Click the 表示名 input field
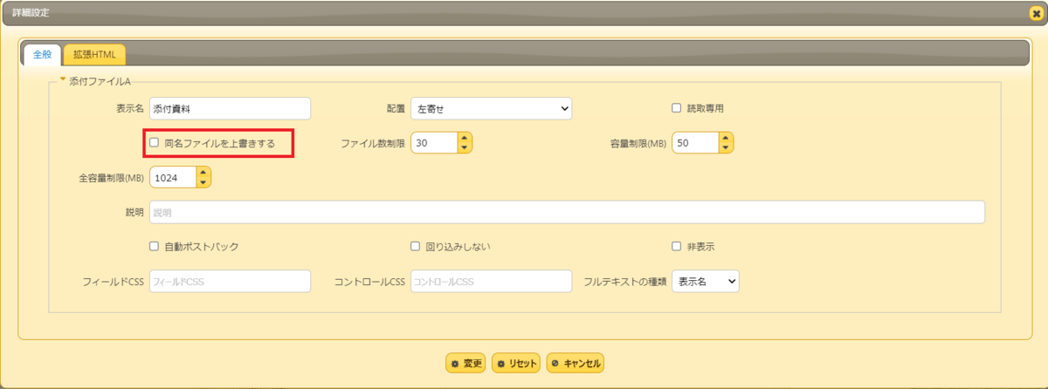Screen dimensions: 1048x389 231,108
